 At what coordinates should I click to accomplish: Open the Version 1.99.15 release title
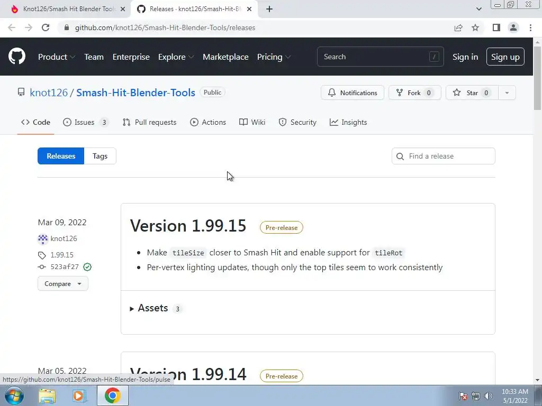tap(188, 226)
